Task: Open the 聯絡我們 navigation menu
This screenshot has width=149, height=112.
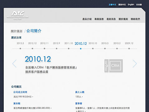Action: pos(135,19)
